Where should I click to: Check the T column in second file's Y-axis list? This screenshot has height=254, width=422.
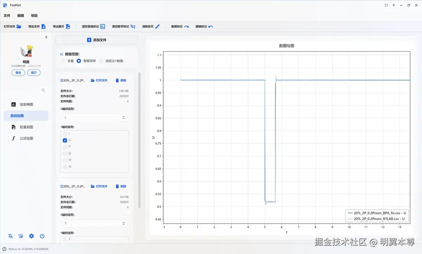click(65, 240)
